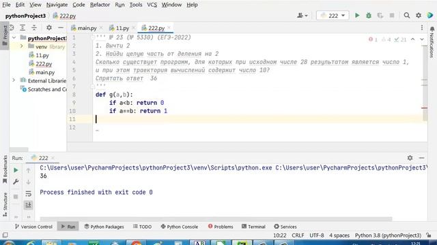Toggle soft-wrap in Run output
The width and height of the screenshot is (437, 245).
coord(28,193)
